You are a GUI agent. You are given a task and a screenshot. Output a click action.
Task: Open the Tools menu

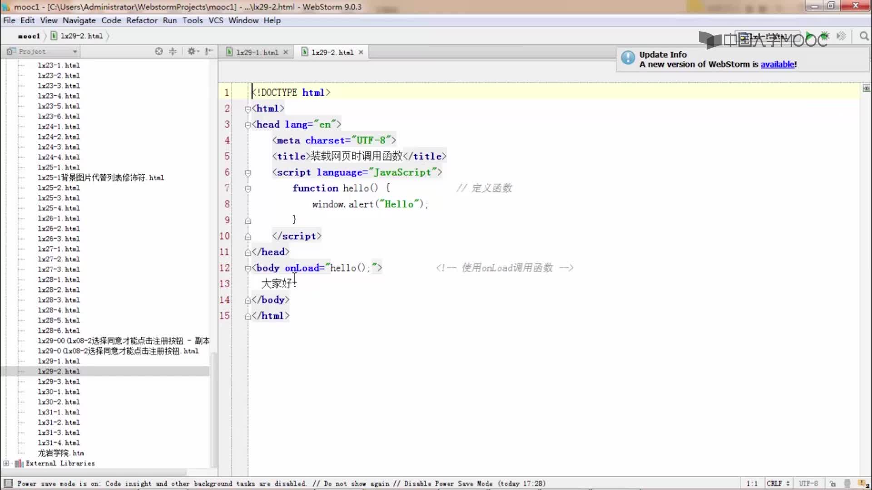(193, 20)
